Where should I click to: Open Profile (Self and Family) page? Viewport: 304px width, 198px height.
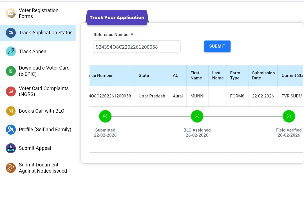pos(38,130)
